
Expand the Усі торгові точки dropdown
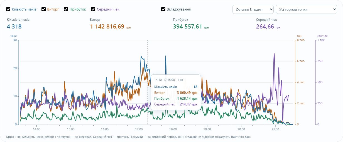coord(307,9)
